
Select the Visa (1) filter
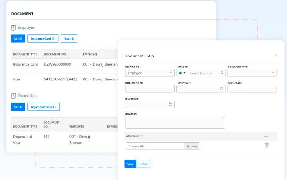coord(69,39)
